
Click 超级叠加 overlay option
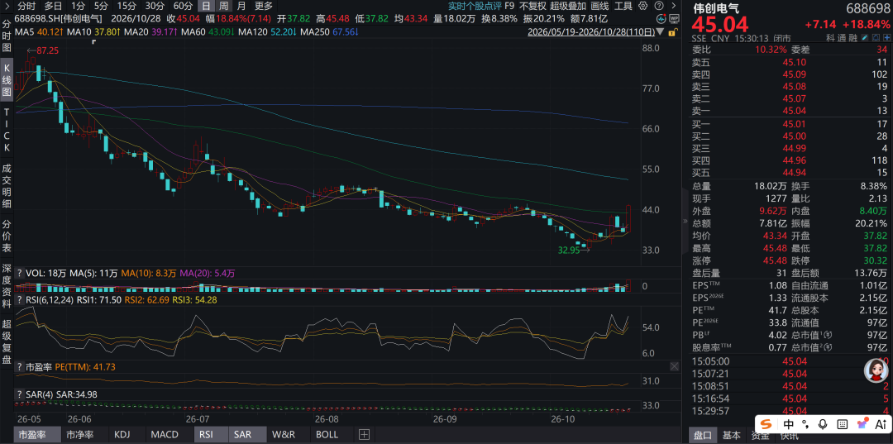click(568, 7)
